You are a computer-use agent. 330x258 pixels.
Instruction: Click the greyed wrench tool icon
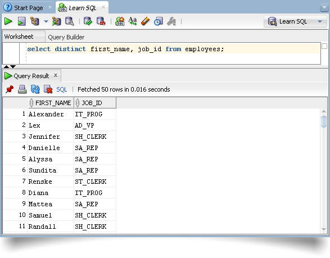point(171,21)
